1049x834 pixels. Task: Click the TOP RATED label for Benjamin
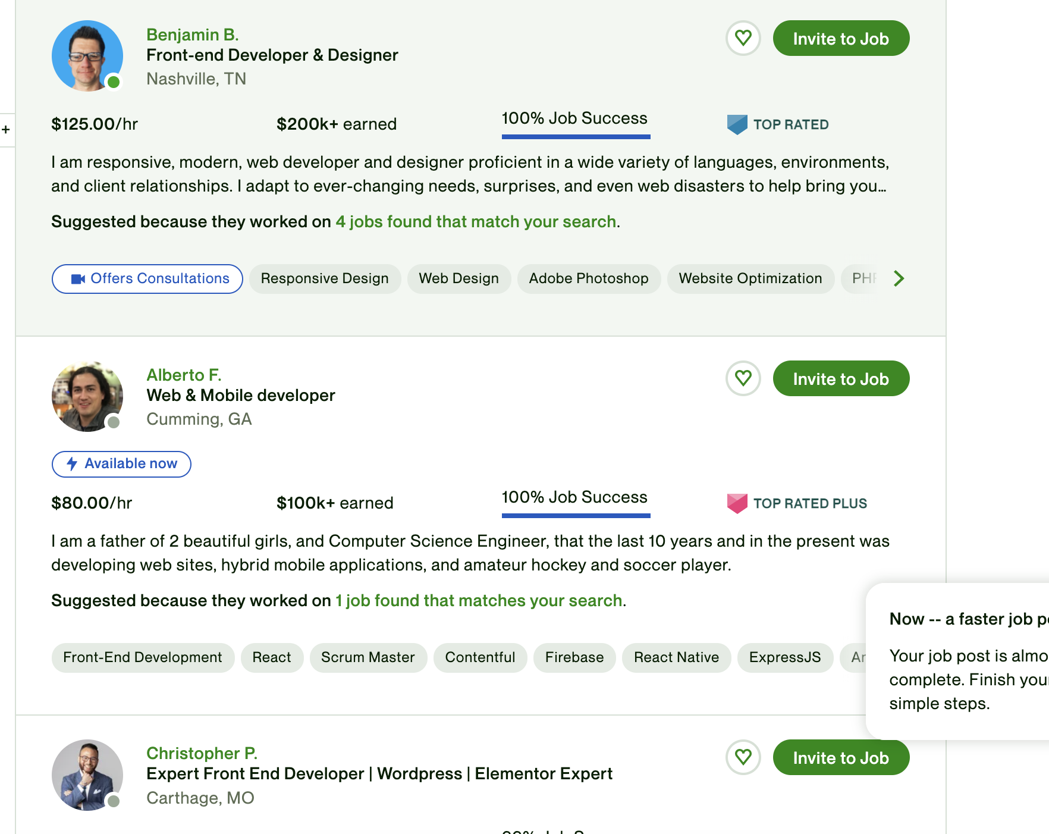click(791, 124)
